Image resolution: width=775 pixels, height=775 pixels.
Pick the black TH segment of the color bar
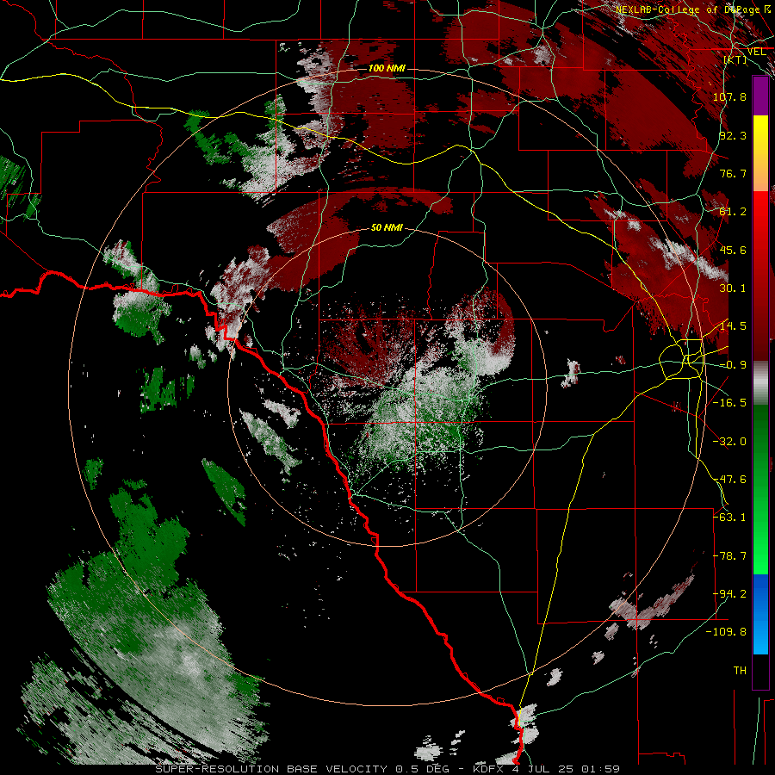point(760,671)
